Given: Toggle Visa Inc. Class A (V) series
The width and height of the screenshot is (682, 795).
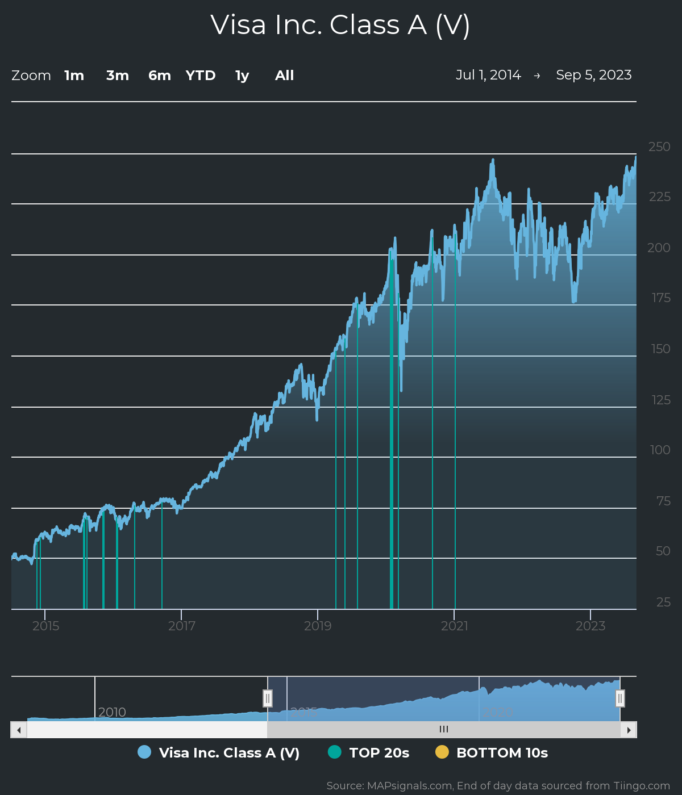Looking at the screenshot, I should click(219, 752).
